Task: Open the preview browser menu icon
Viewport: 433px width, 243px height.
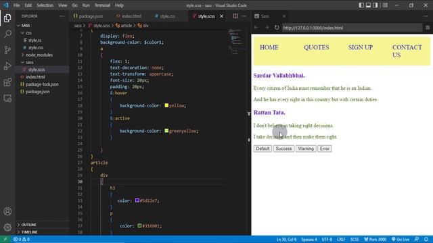Action: click(428, 28)
